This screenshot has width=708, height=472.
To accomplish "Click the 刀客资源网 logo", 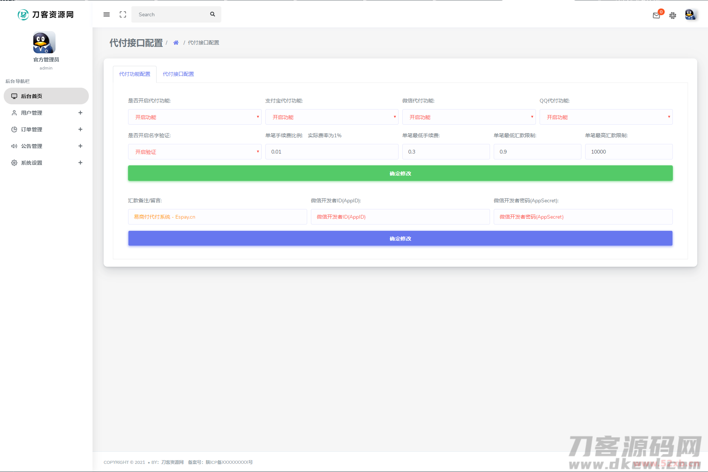I will tap(46, 14).
